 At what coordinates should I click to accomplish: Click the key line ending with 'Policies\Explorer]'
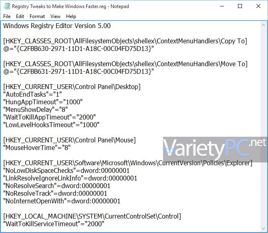(128, 163)
